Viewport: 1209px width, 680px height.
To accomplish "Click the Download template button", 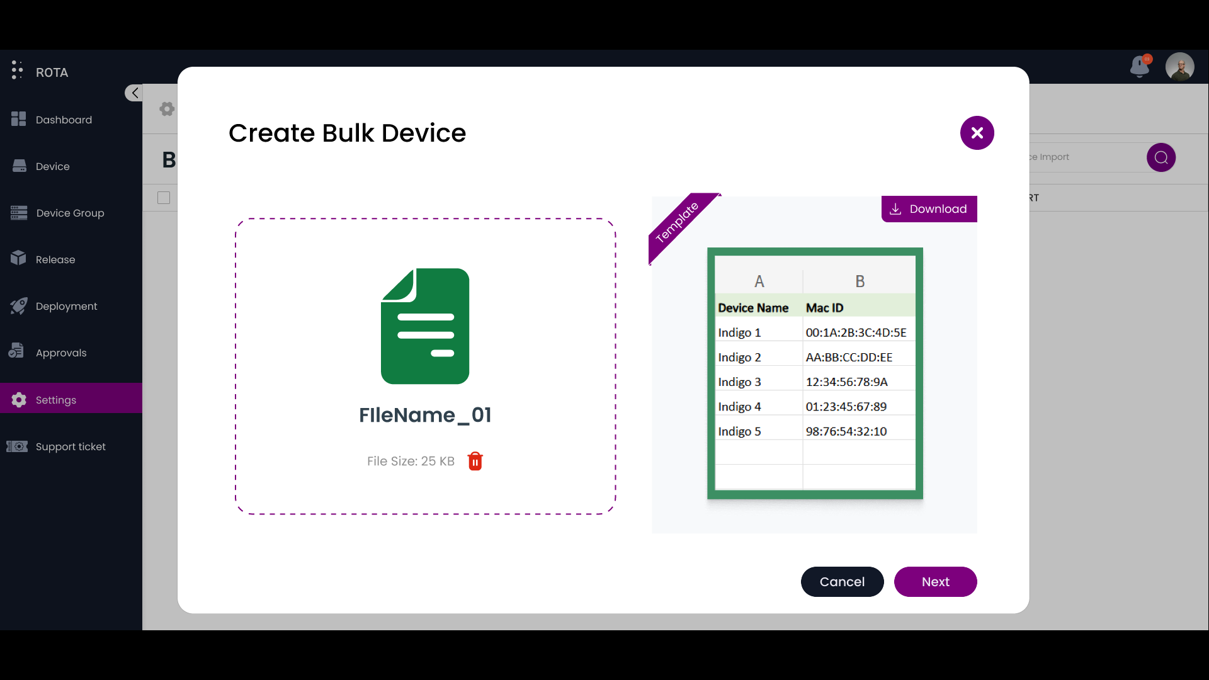I will click(x=929, y=208).
